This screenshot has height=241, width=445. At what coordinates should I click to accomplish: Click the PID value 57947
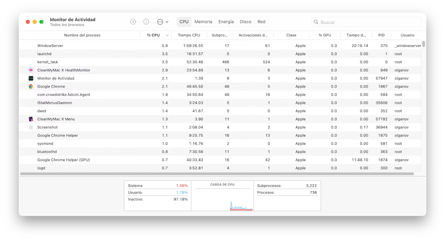382,78
